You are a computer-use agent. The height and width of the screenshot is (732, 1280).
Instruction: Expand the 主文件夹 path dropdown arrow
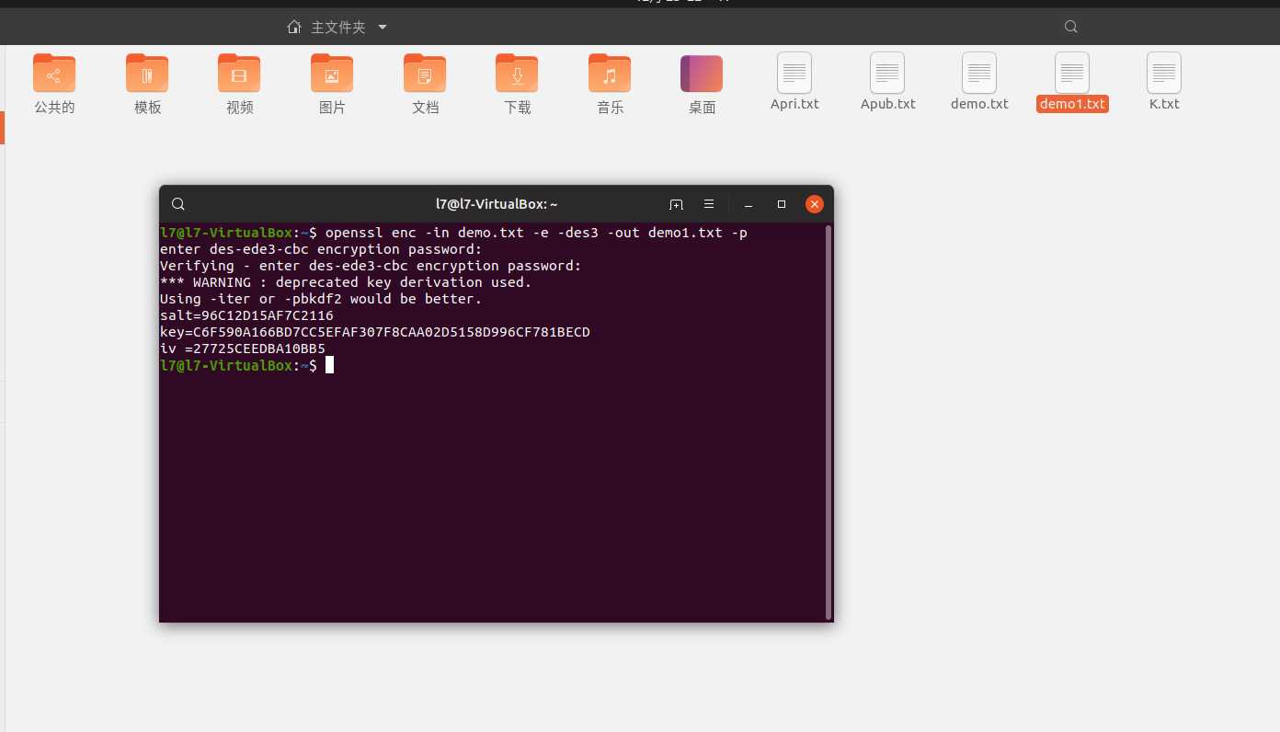click(383, 27)
